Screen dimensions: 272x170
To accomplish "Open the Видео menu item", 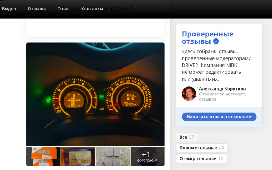I will tap(9, 9).
